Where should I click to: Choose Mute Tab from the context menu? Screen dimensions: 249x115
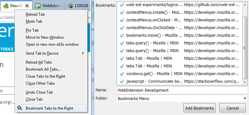click(x=34, y=21)
